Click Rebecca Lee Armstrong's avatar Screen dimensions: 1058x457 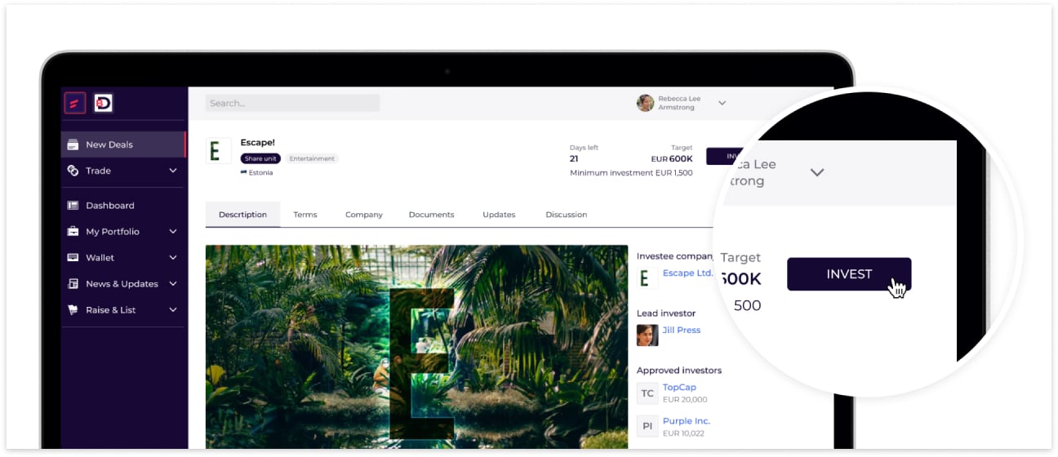click(645, 103)
